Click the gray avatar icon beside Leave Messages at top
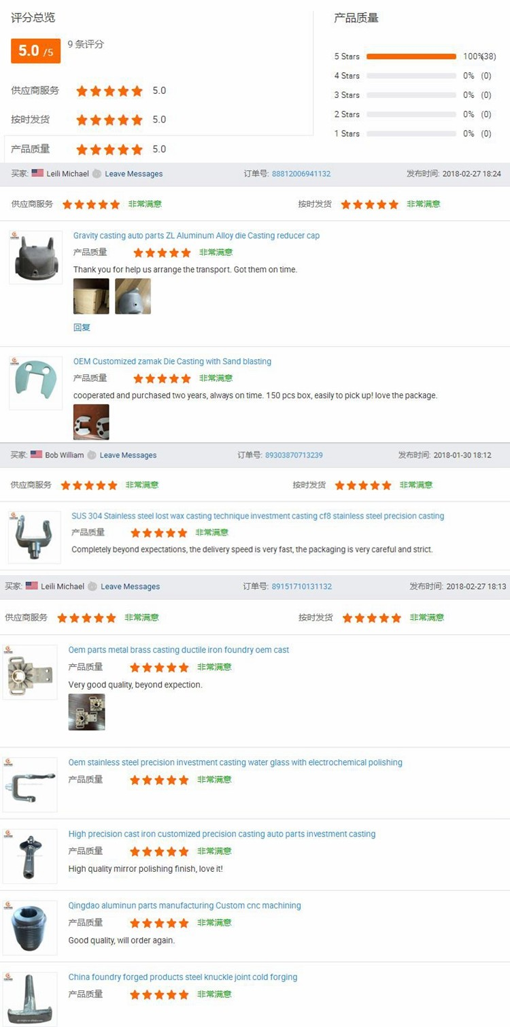 [97, 174]
